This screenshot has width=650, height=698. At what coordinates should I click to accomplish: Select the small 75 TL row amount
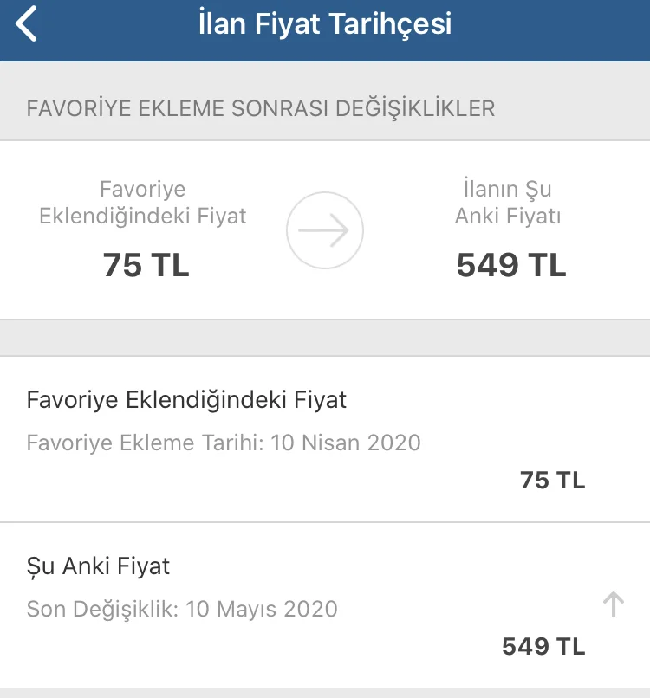552,480
